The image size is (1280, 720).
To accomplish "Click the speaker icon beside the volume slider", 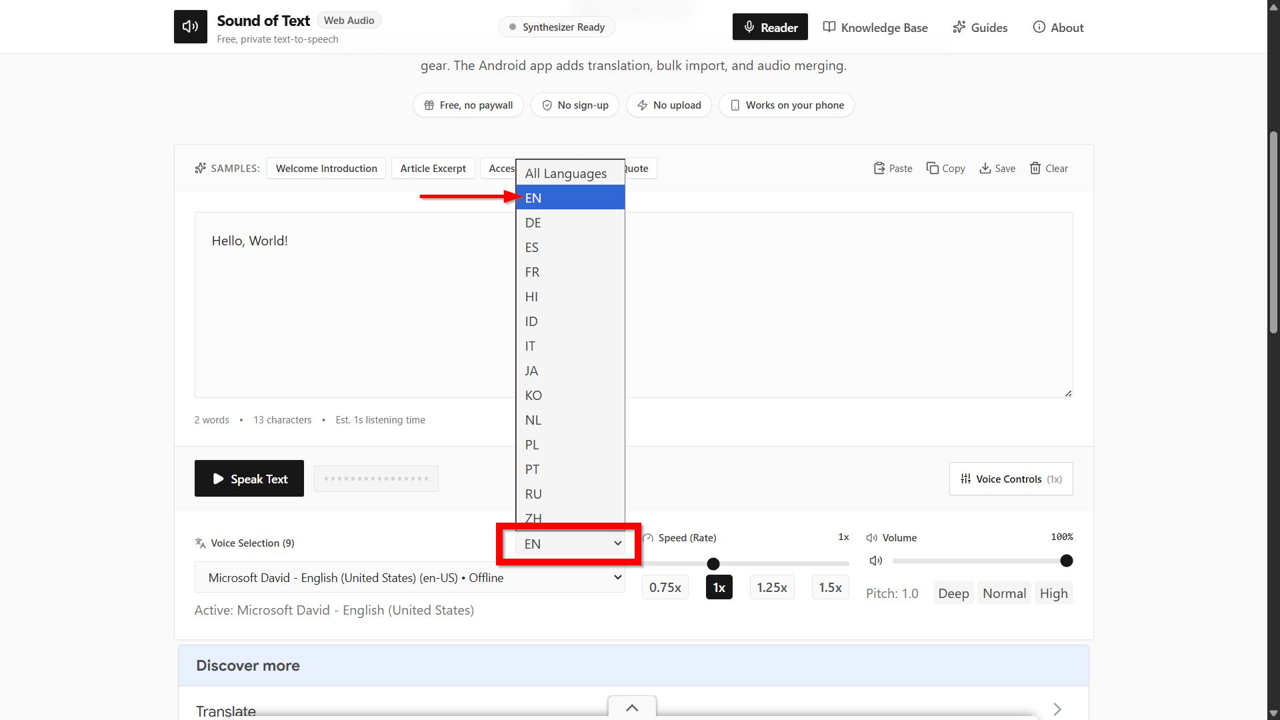I will coord(876,561).
